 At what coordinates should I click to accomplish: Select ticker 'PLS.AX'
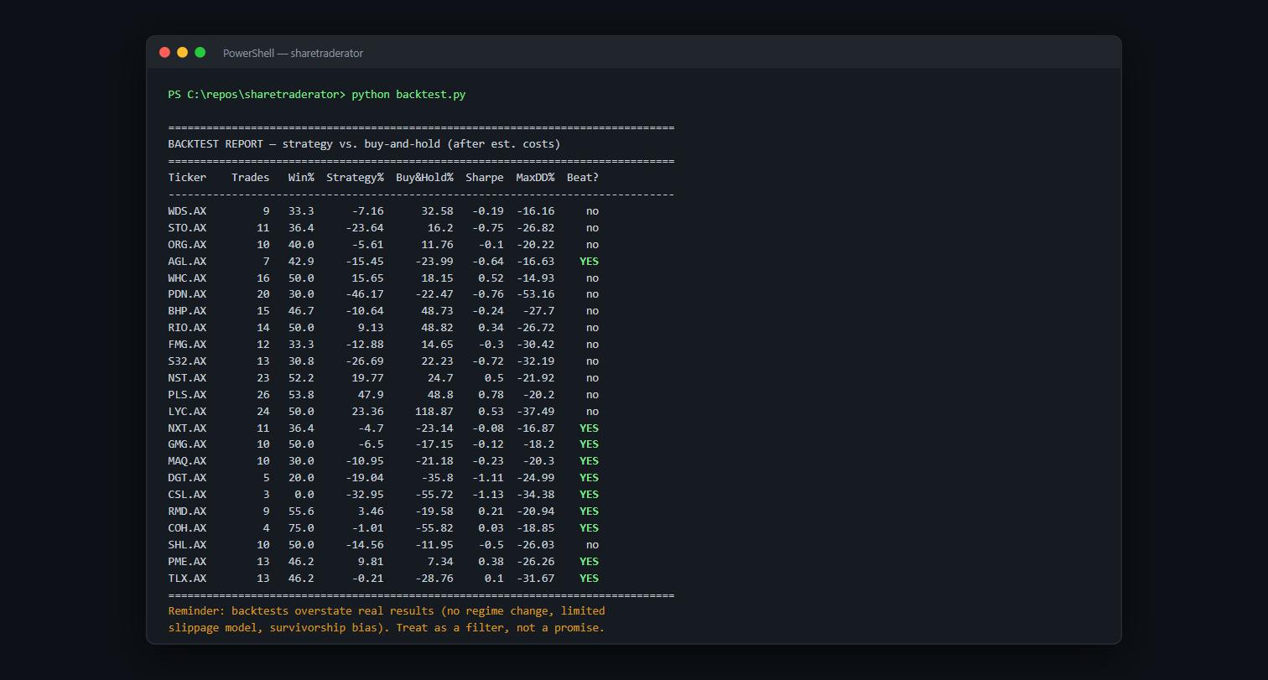tap(187, 394)
